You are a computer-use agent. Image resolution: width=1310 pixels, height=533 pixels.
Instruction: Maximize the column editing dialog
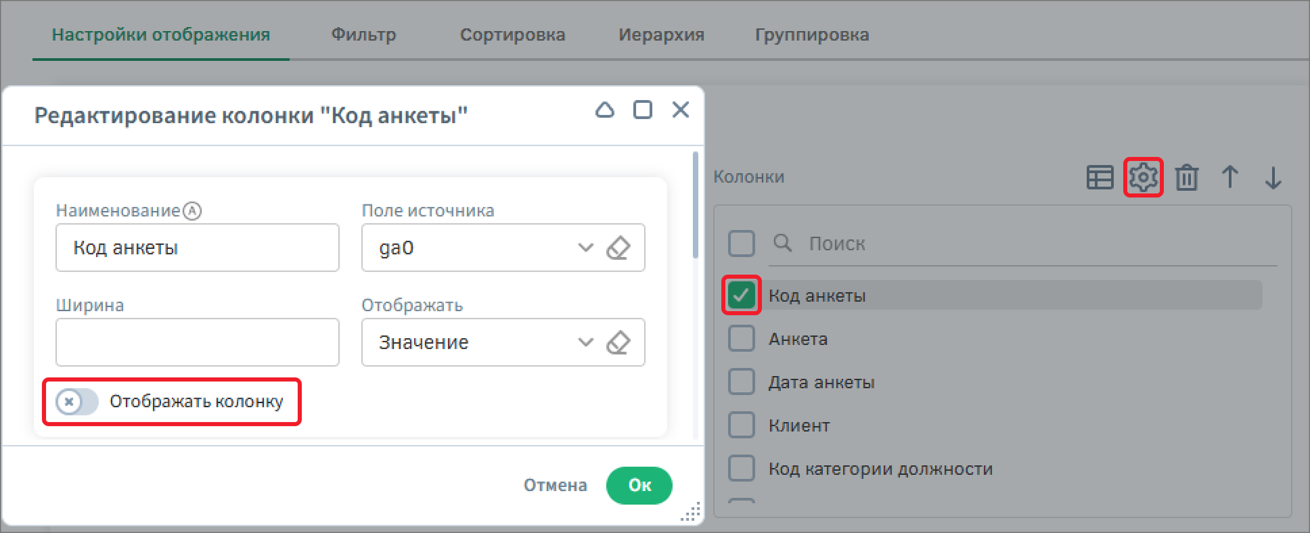click(643, 110)
